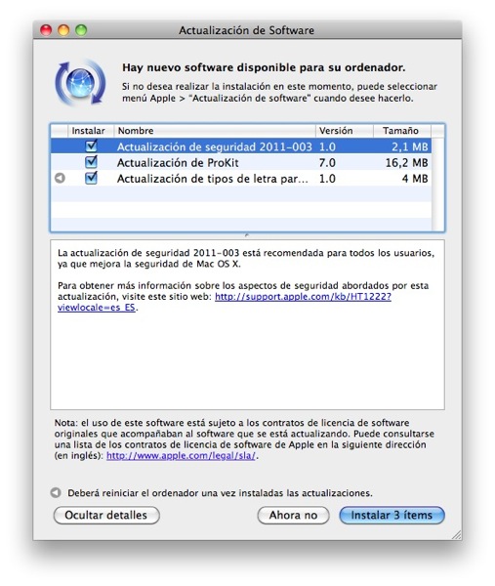Click the Instalar 3 ítems button
Viewport: 495px width, 586px height.
coord(392,515)
